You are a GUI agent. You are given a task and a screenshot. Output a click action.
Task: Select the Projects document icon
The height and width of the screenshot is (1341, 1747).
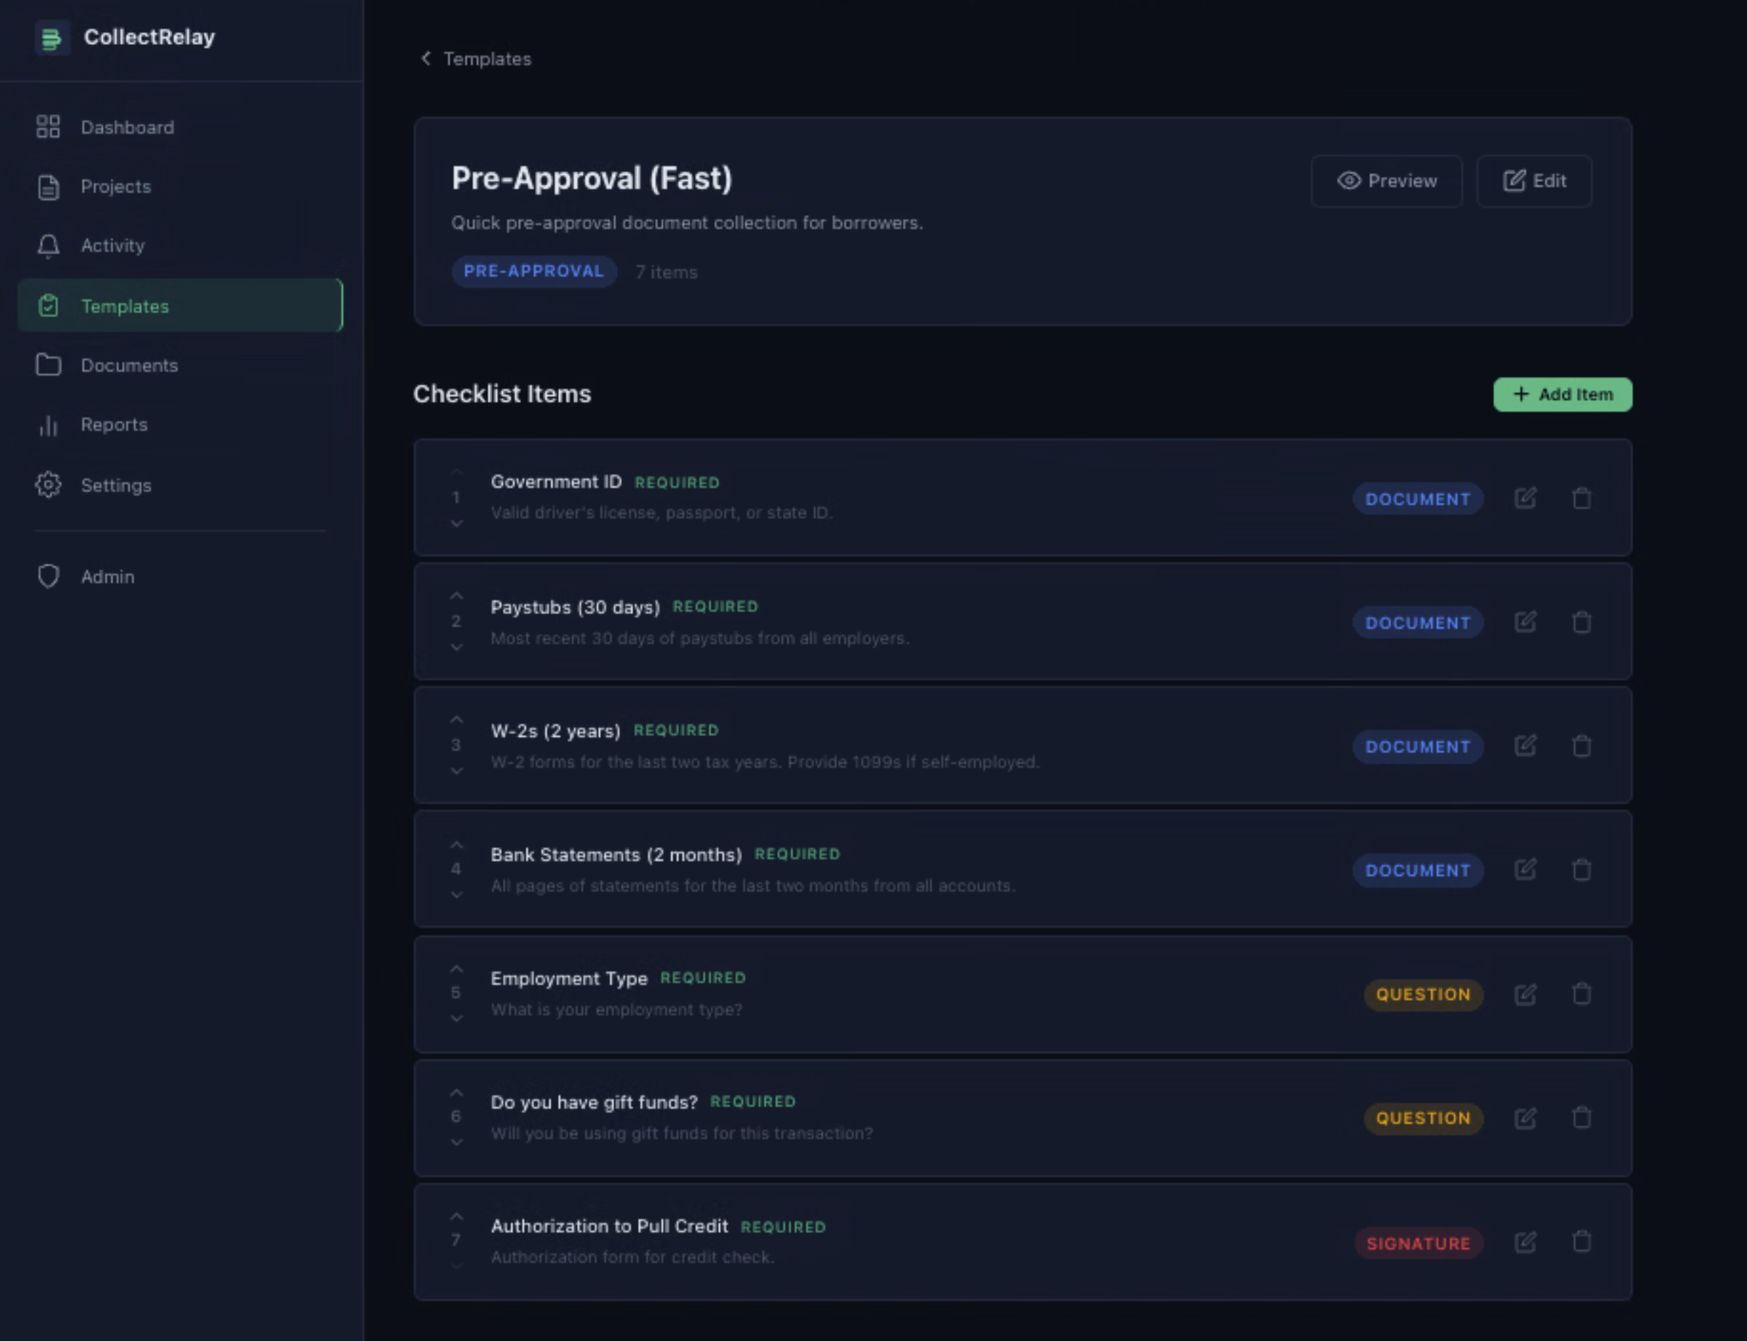pos(48,186)
